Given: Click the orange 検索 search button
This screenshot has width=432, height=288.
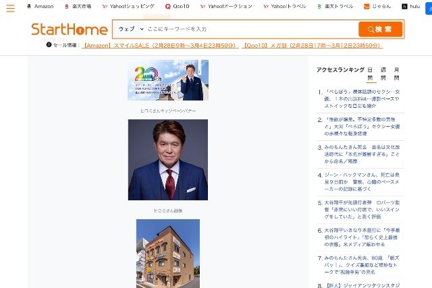Looking at the screenshot, I should tap(380, 29).
